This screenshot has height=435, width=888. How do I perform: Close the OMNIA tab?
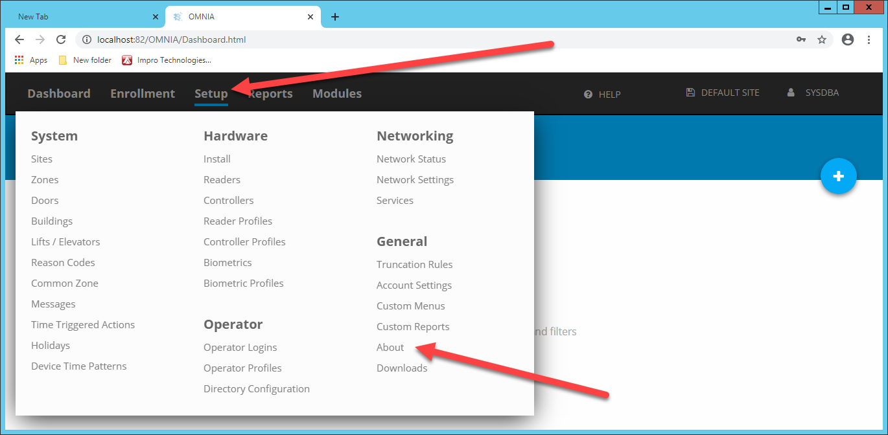pyautogui.click(x=312, y=17)
